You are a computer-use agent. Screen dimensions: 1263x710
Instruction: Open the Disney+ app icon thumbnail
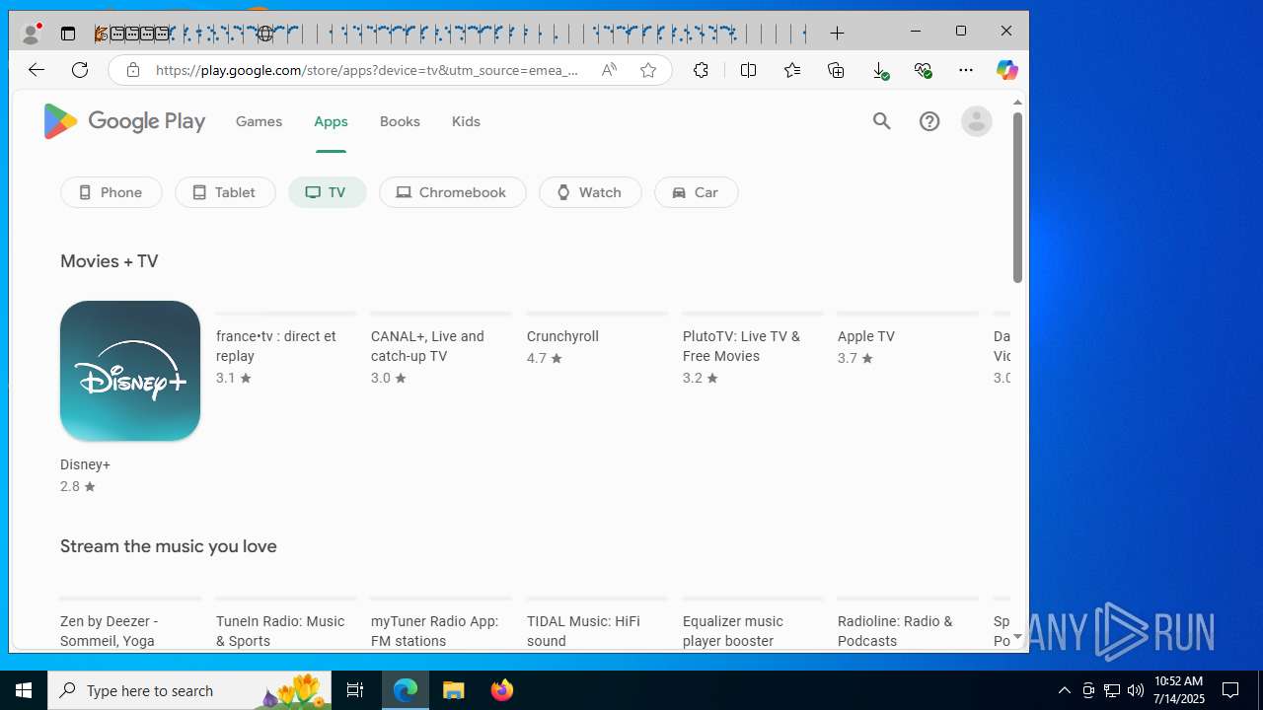[x=130, y=371]
